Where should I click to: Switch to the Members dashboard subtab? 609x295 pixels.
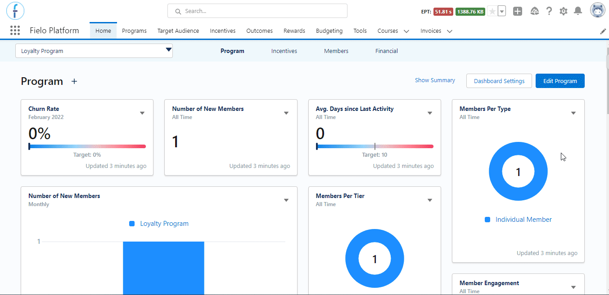click(336, 51)
